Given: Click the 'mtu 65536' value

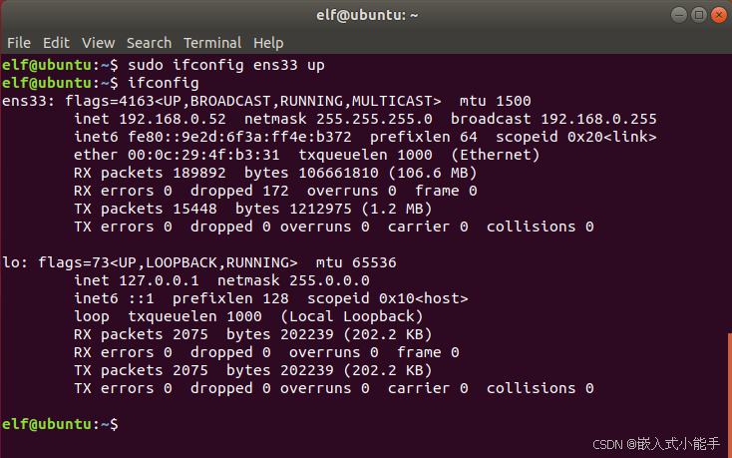Looking at the screenshot, I should [356, 262].
